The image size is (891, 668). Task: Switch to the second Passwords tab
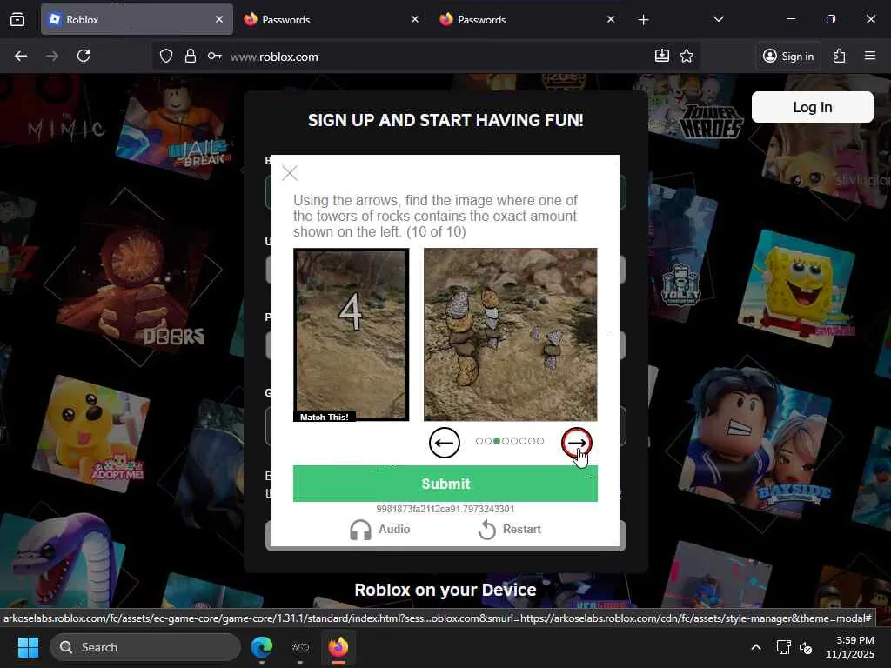527,19
